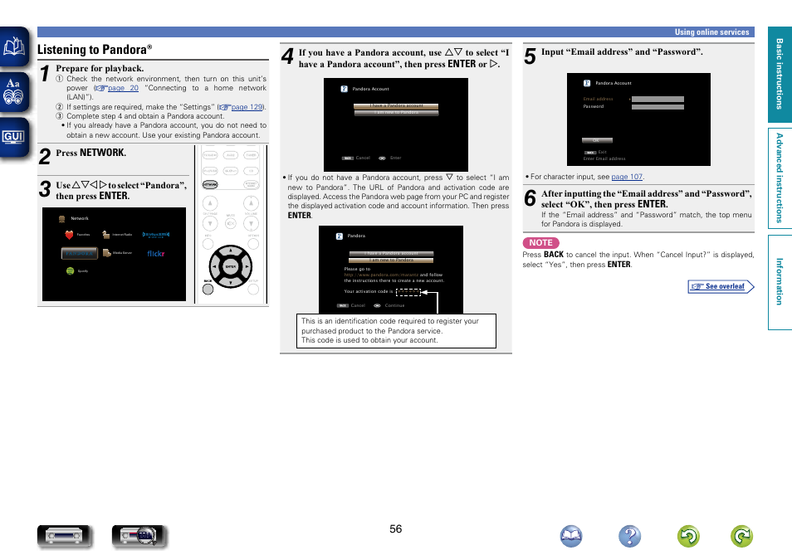
Task: Click the "Prepare for playback." step title
Action: [x=100, y=68]
